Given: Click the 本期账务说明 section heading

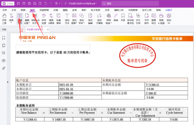Looking at the screenshot, I should point(25,105).
